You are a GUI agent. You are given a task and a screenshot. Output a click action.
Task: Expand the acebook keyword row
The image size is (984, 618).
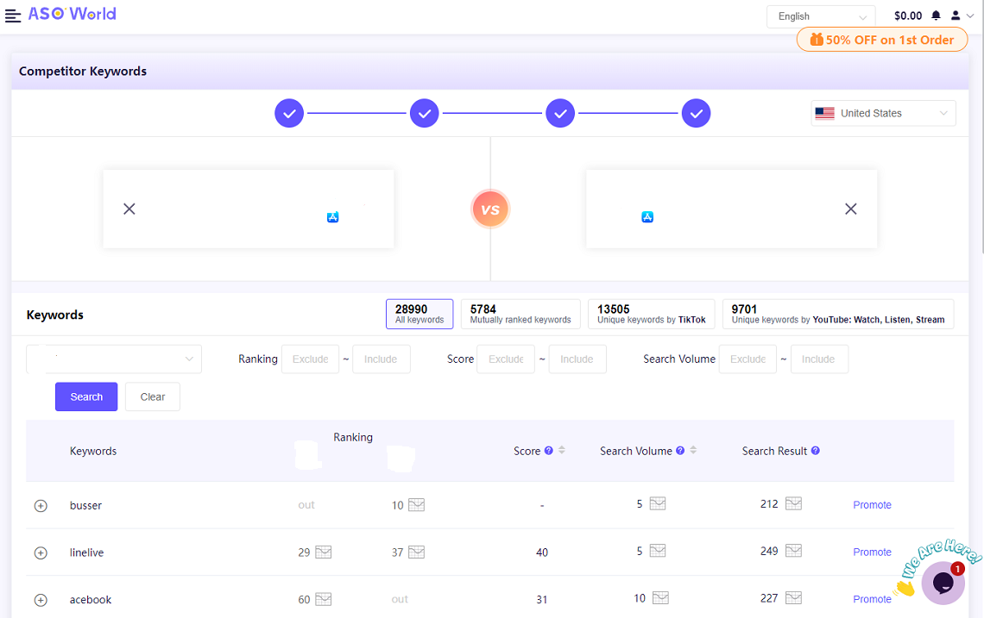pos(41,600)
